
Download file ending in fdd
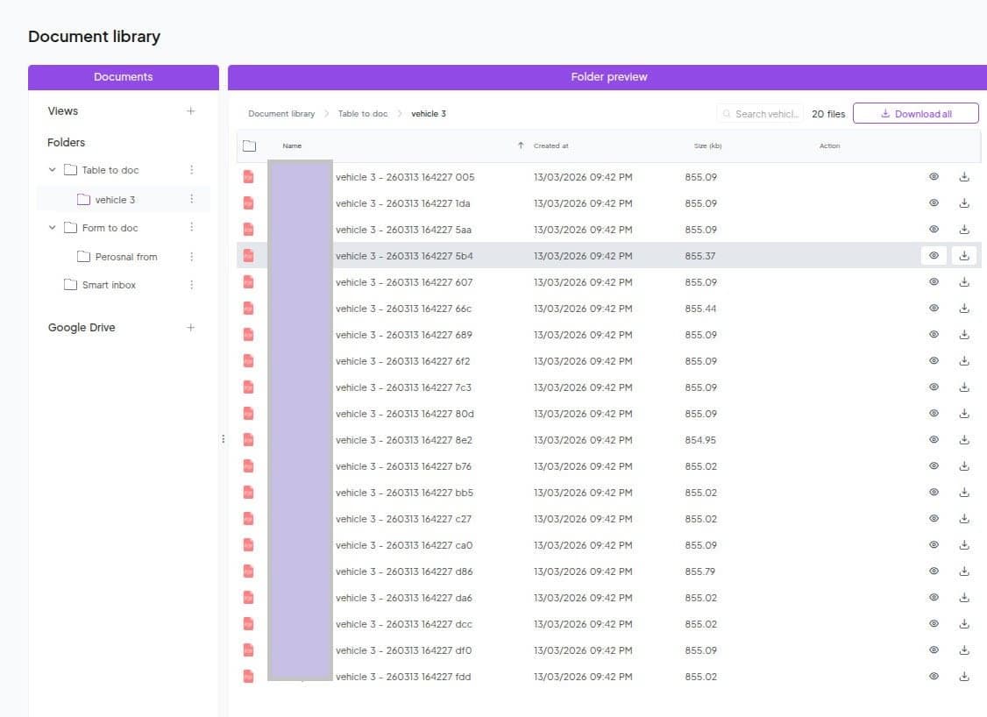(963, 677)
